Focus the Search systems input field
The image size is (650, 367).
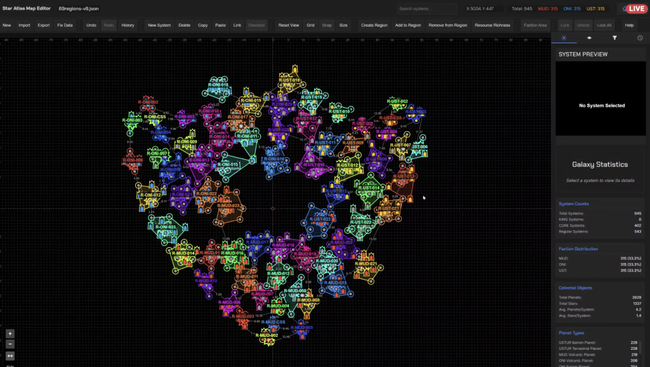tap(426, 9)
